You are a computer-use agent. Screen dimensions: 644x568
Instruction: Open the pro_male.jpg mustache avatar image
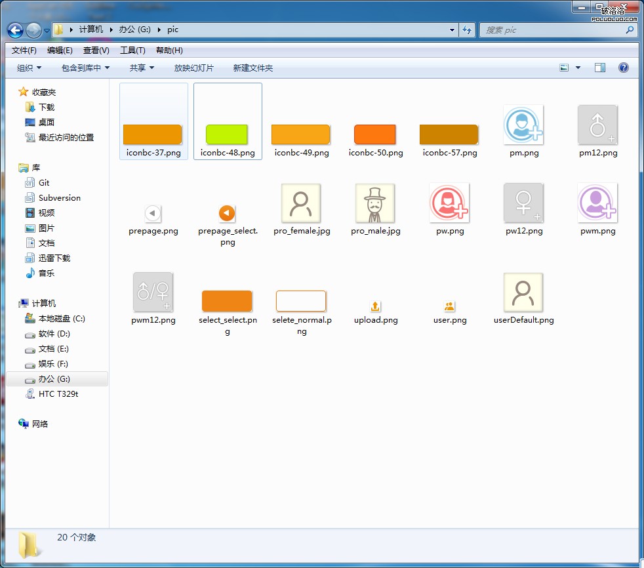click(375, 203)
